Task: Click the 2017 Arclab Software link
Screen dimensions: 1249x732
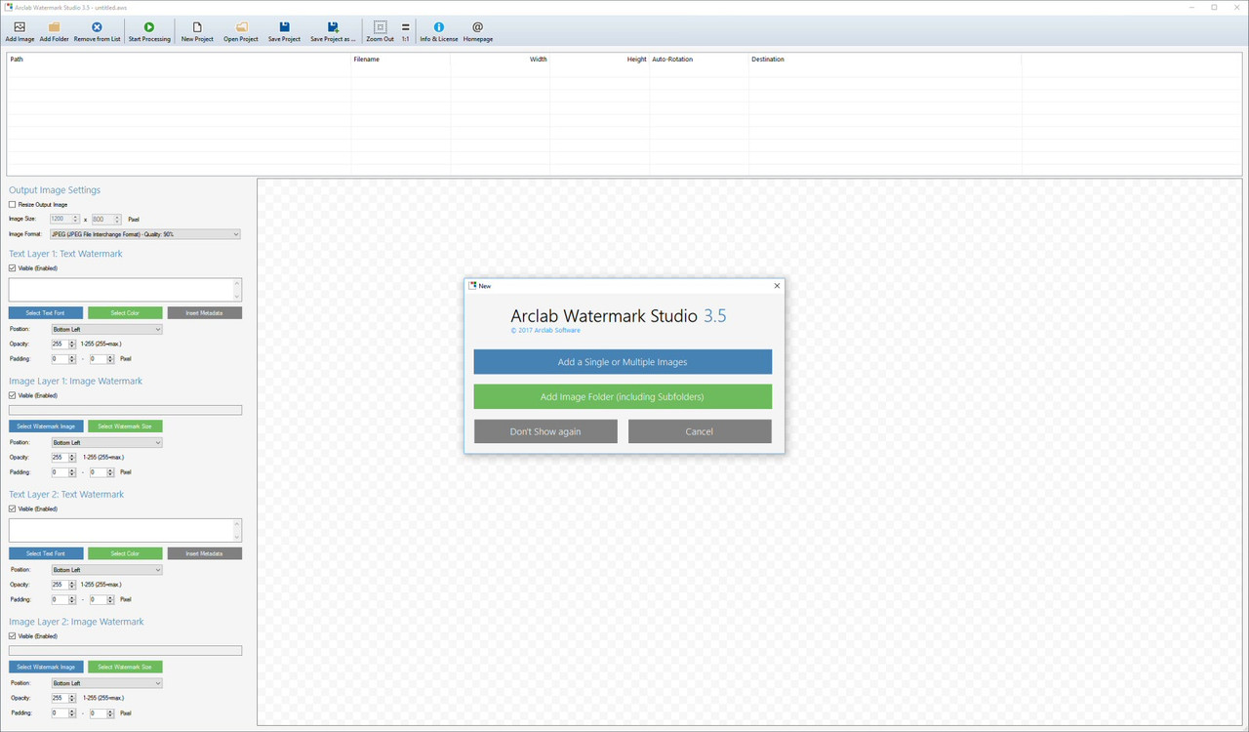Action: [x=544, y=331]
